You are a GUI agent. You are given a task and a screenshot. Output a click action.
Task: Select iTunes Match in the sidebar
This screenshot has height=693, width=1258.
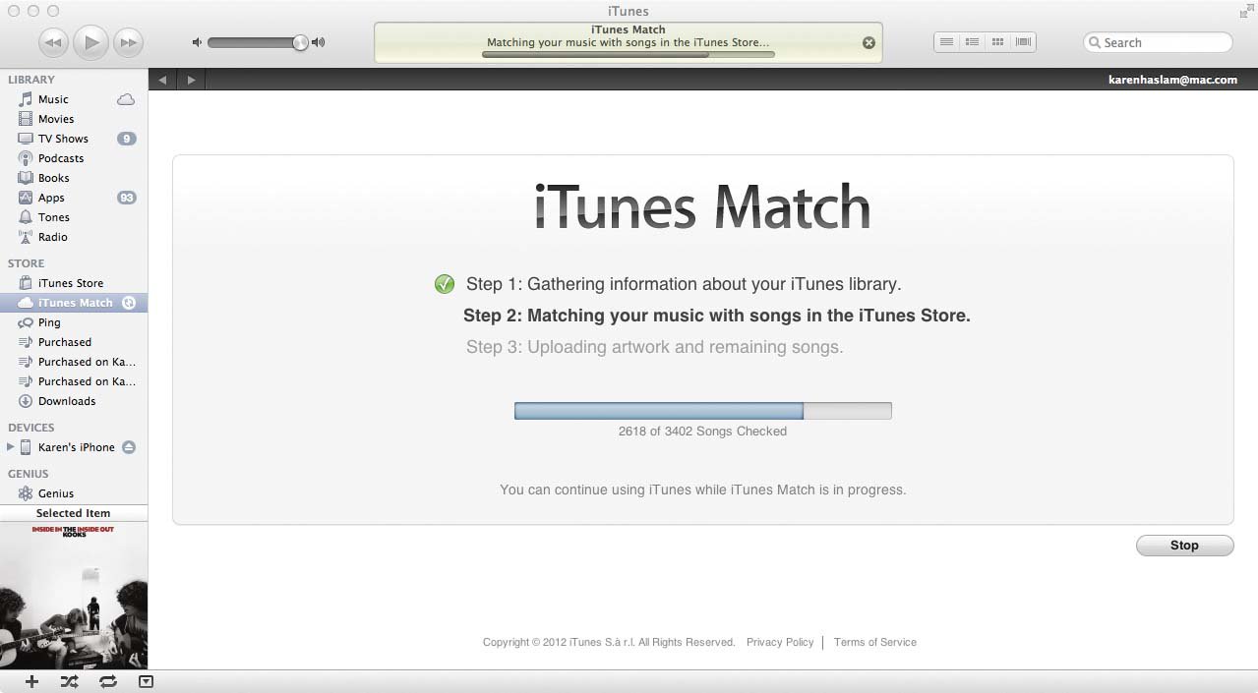[x=74, y=303]
